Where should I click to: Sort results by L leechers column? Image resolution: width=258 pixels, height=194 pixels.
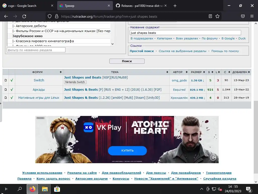pos(218,72)
